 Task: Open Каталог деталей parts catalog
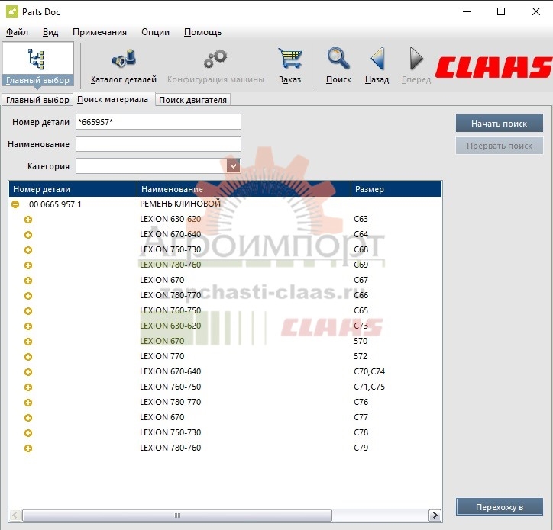[124, 65]
